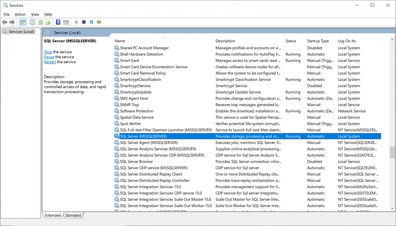Open Properties toolbar icon

(32, 22)
